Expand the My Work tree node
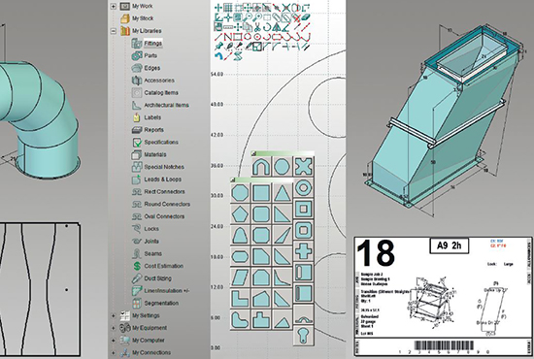534x359 pixels. click(x=114, y=6)
